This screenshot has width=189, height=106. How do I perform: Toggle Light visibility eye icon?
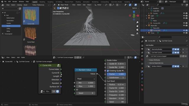tap(184, 16)
